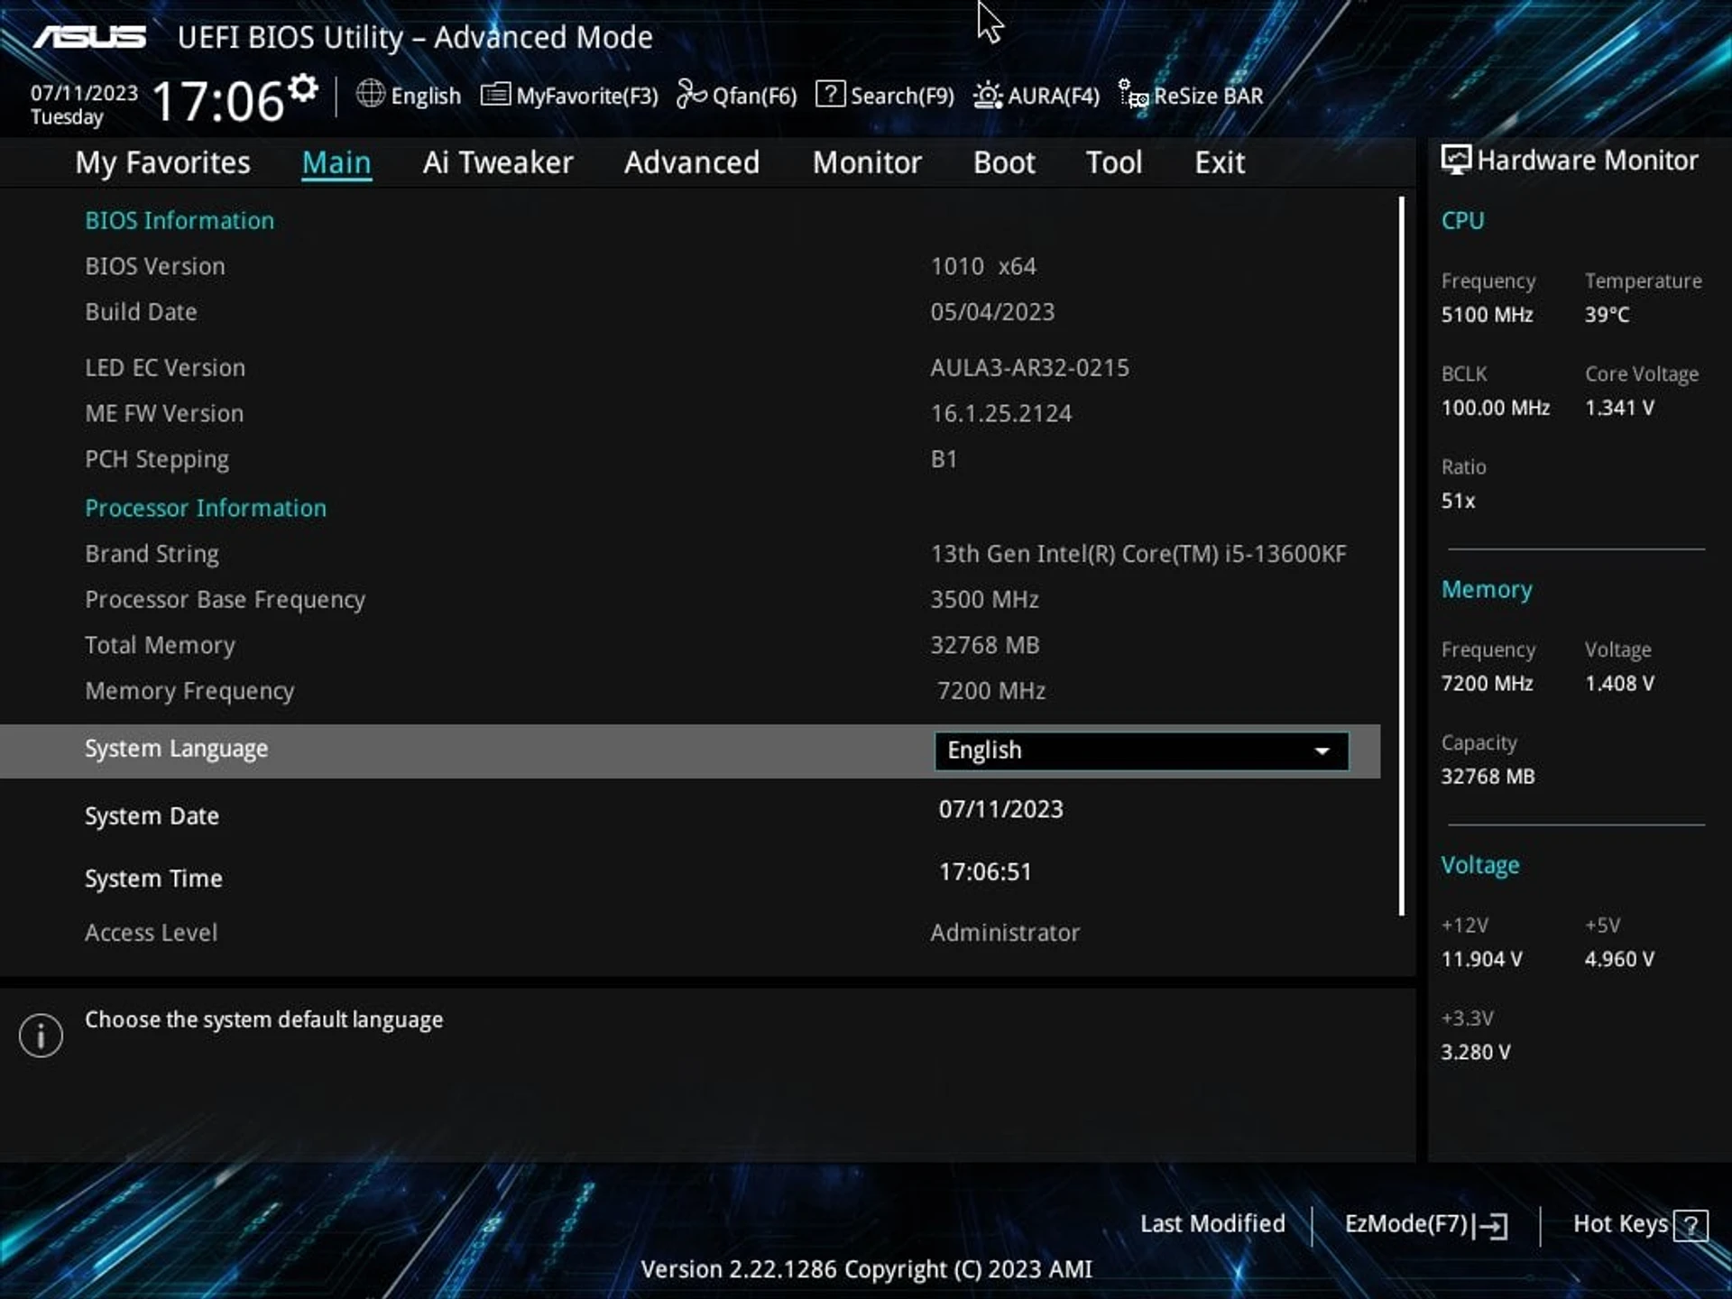This screenshot has height=1299, width=1732.
Task: Click the Build Date value 05/04/2023
Action: (x=992, y=312)
